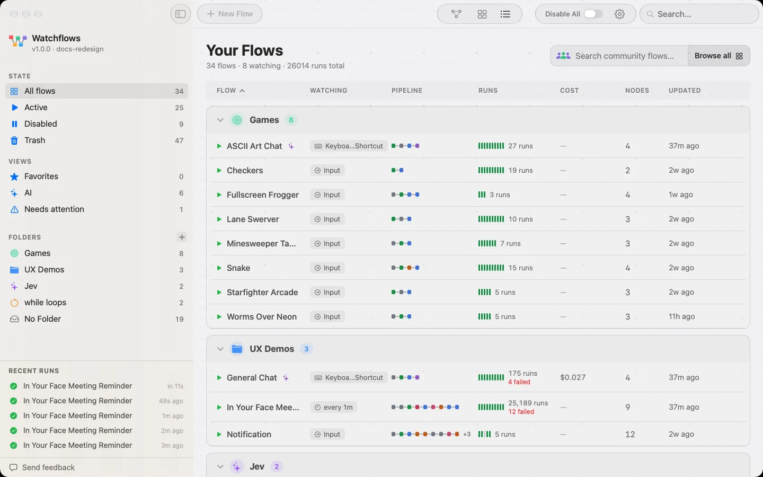763x477 pixels.
Task: Switch to graph view icon
Action: point(456,14)
